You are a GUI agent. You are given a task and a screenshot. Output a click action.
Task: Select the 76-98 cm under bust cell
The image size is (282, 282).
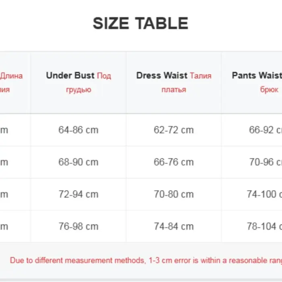tap(79, 226)
